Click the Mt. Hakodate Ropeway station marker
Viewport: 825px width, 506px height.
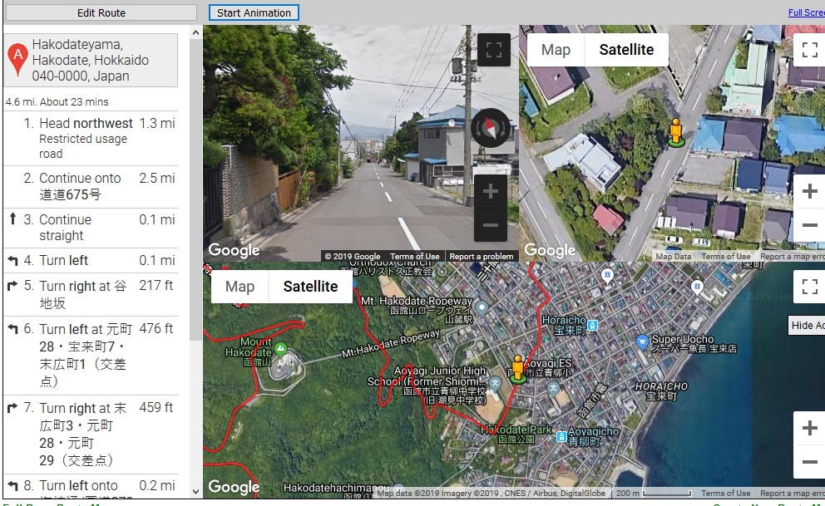(x=482, y=307)
